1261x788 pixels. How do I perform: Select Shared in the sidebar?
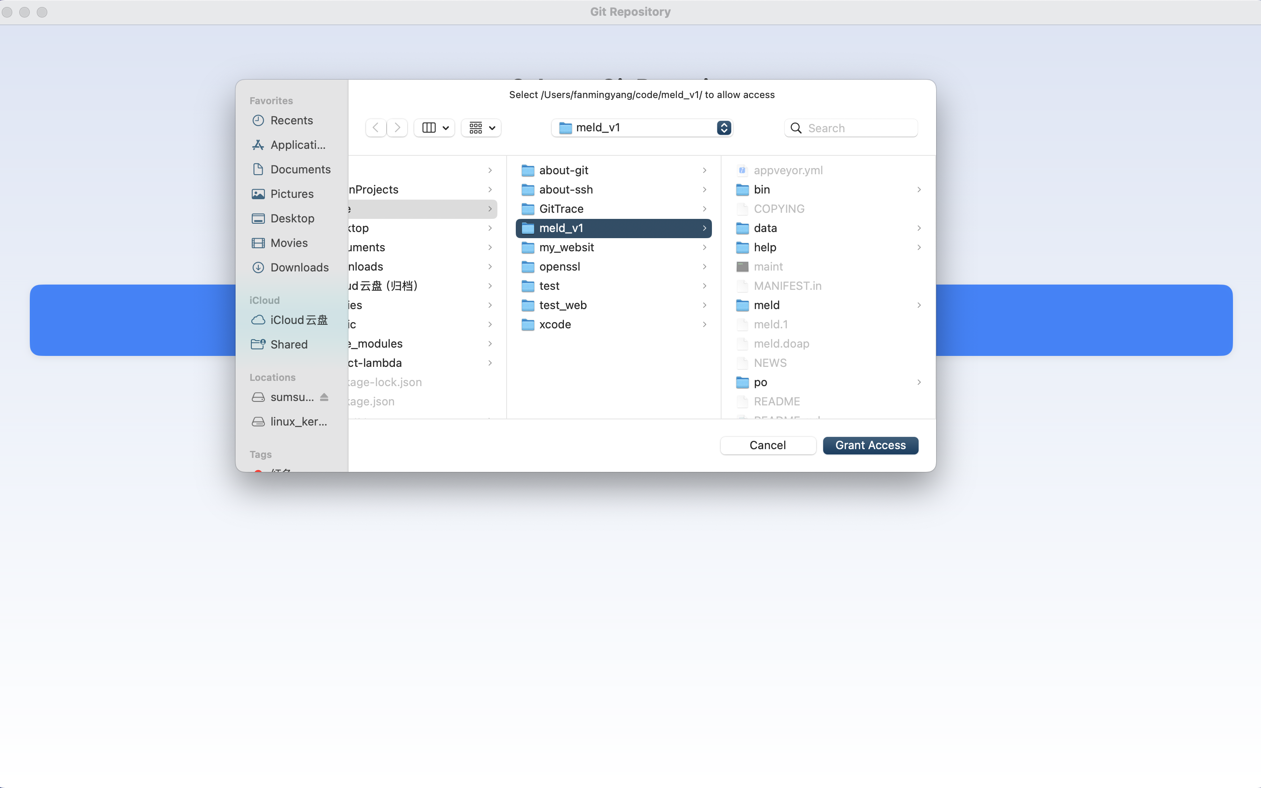click(x=288, y=345)
